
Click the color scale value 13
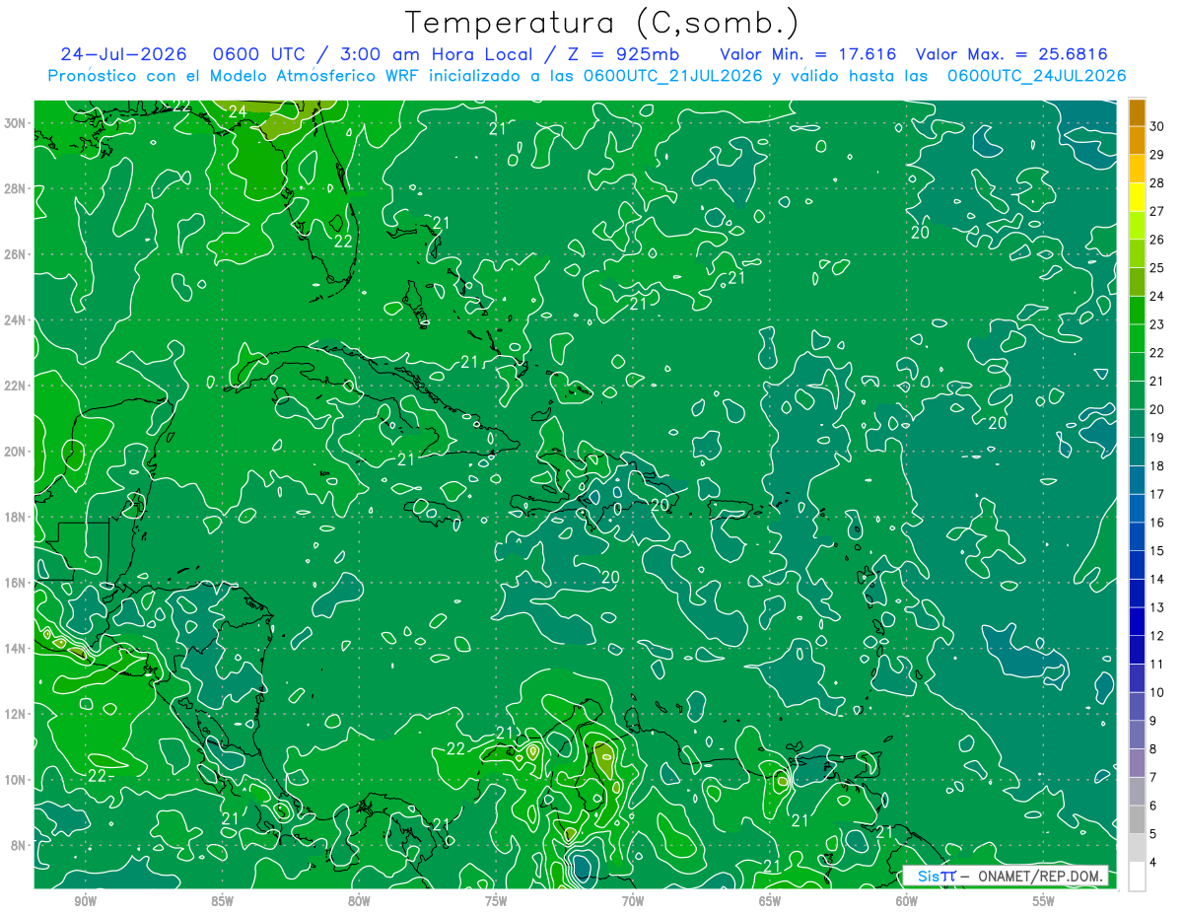(1156, 607)
